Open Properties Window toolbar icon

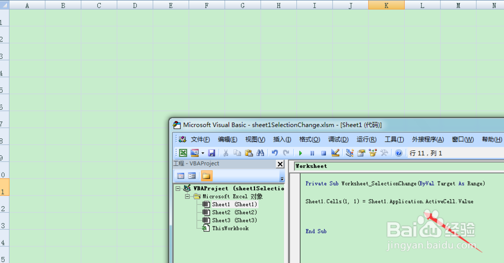point(361,153)
